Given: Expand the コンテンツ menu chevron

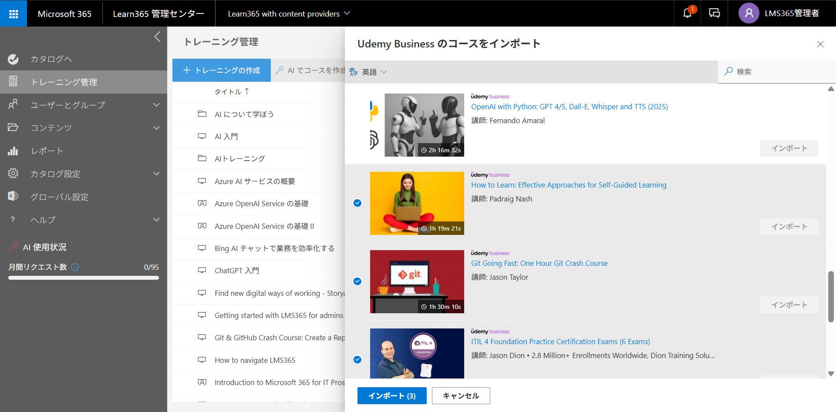Looking at the screenshot, I should (157, 127).
